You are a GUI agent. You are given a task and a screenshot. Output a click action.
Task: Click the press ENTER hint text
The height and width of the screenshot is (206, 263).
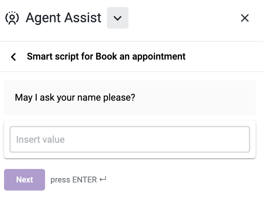point(74,180)
